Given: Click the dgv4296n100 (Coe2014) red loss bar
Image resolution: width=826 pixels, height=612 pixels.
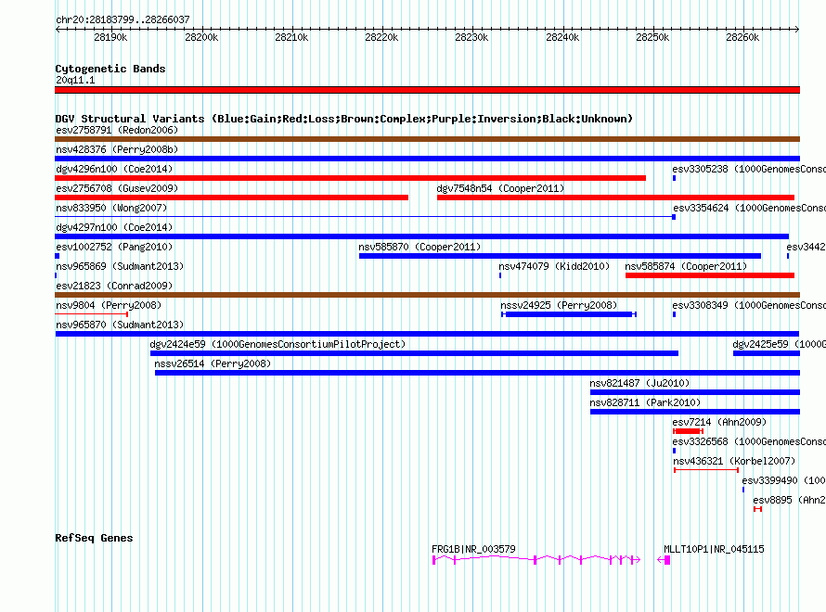Looking at the screenshot, I should tap(350, 178).
